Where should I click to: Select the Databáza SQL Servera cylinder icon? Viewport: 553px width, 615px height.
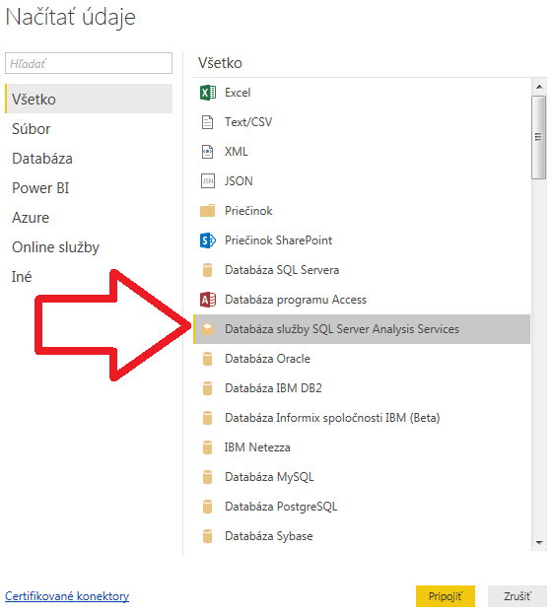pyautogui.click(x=207, y=270)
